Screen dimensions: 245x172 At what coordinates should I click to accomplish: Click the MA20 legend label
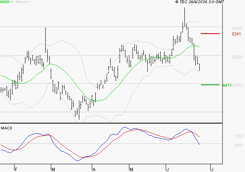click(x=5, y=2)
